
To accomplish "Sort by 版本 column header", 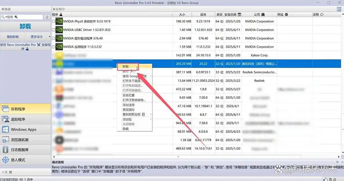I will [x=203, y=15].
